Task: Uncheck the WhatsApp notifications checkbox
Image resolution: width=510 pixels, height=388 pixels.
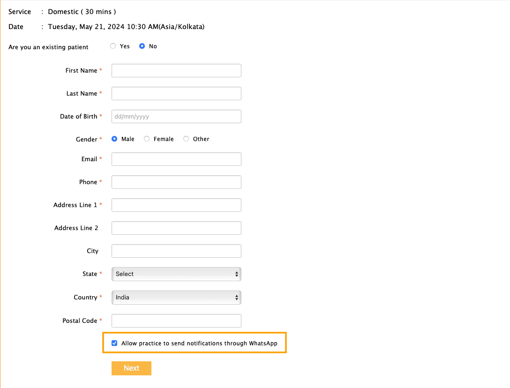Action: pos(114,343)
